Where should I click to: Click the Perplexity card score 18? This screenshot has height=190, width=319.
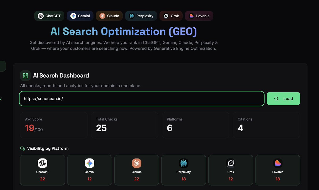[x=184, y=179]
